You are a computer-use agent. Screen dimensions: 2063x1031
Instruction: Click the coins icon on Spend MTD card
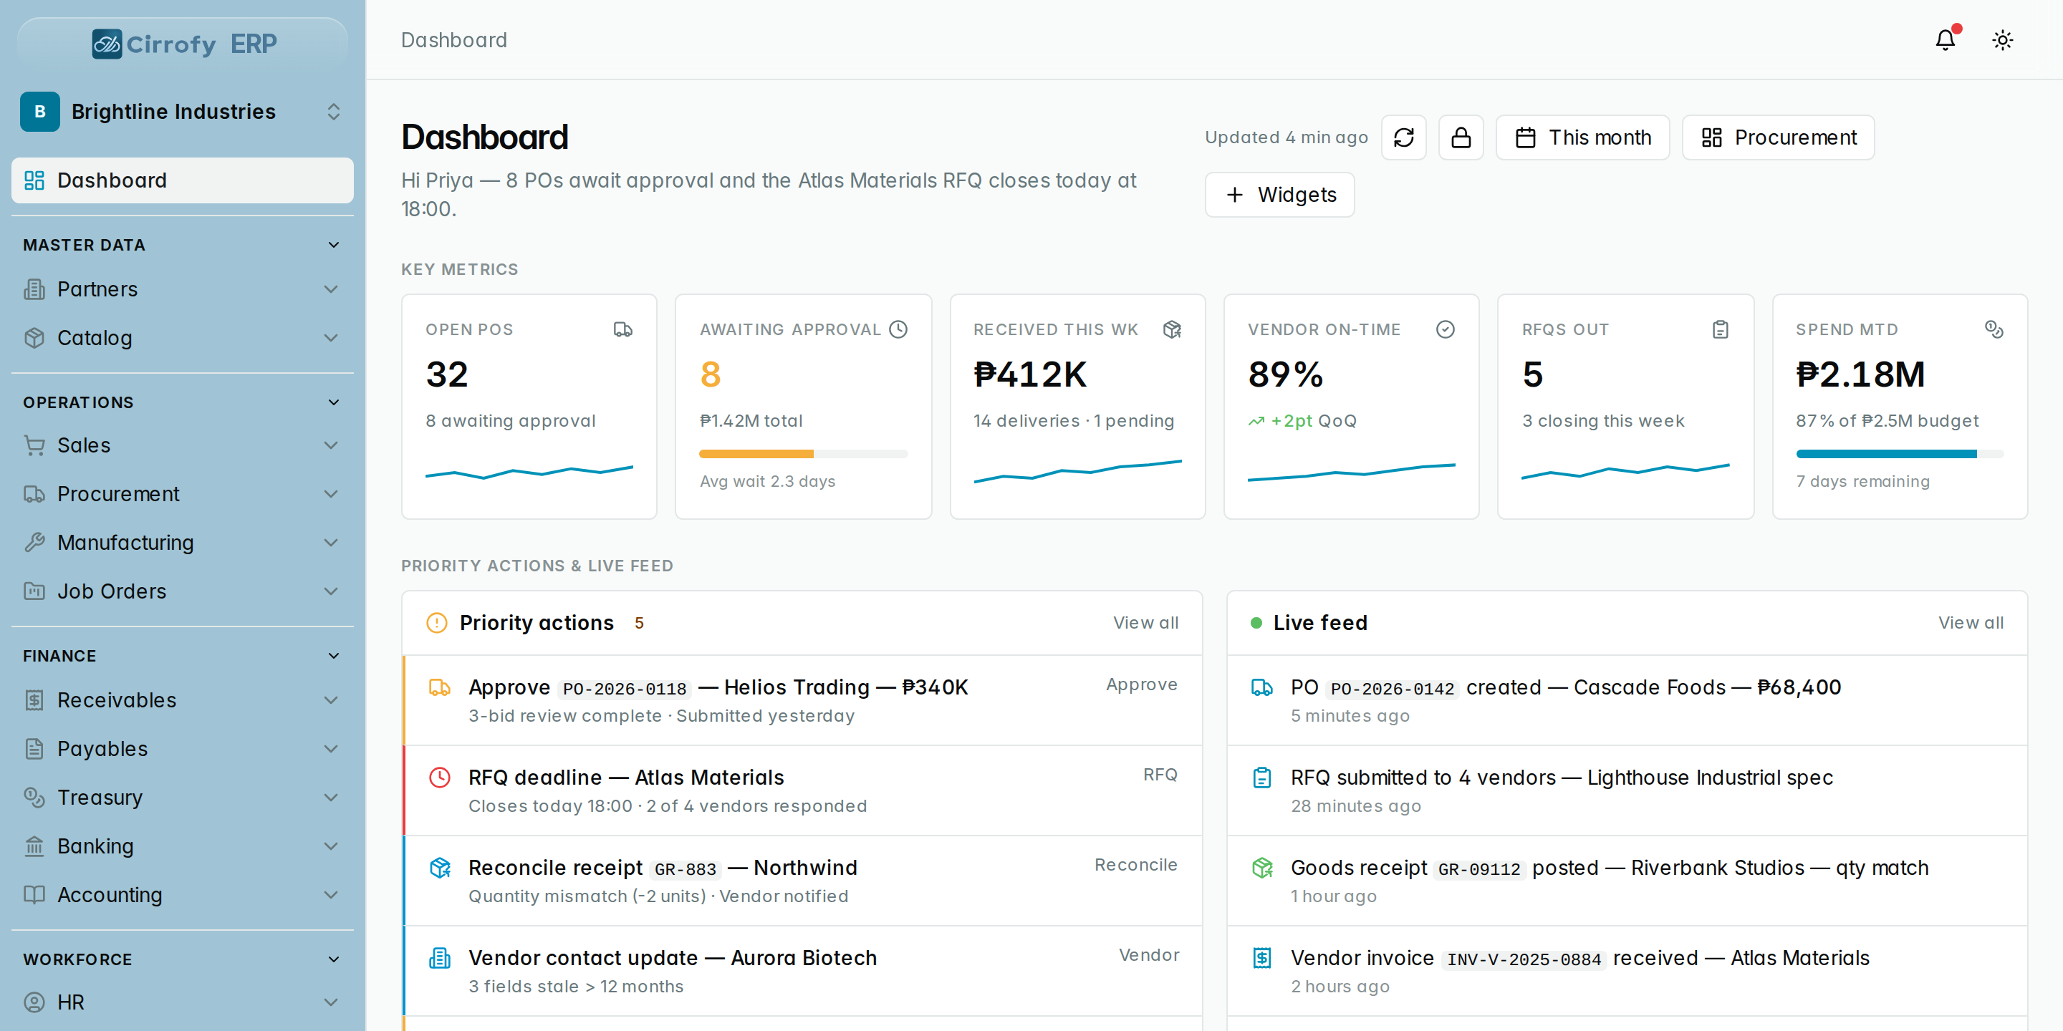pos(1994,329)
